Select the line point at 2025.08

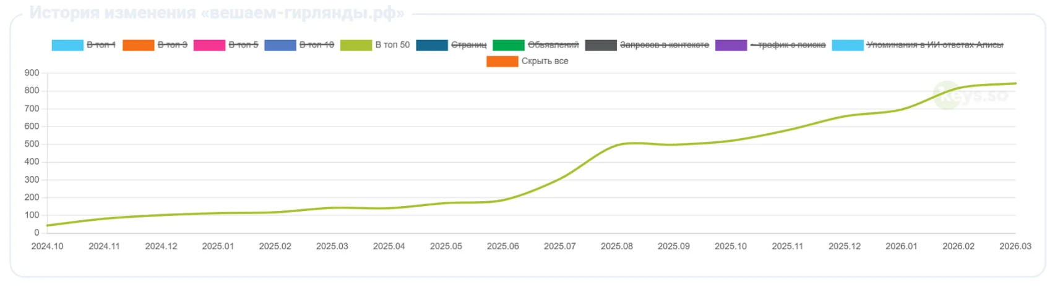617,145
